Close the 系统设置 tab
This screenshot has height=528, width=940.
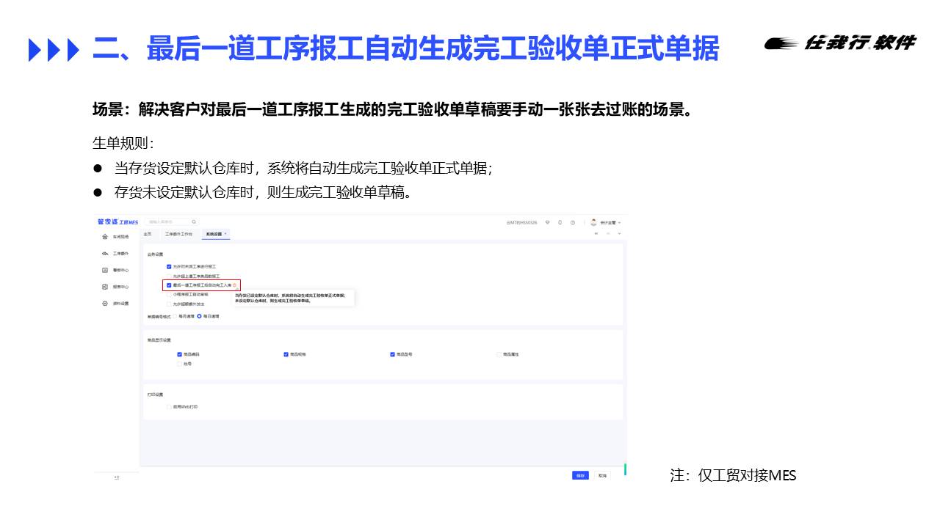pyautogui.click(x=225, y=233)
